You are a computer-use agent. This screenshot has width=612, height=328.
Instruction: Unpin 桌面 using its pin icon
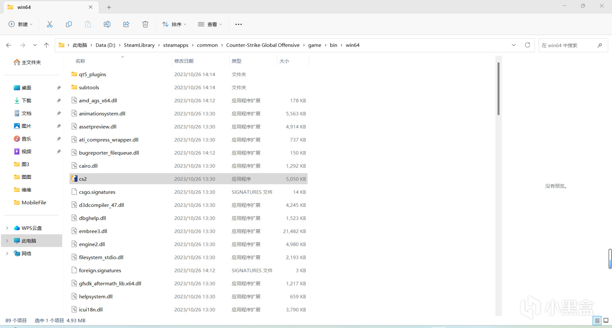[x=59, y=88]
